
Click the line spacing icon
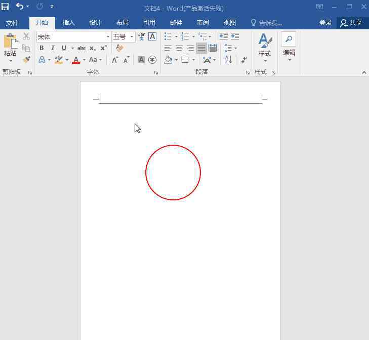(x=228, y=48)
